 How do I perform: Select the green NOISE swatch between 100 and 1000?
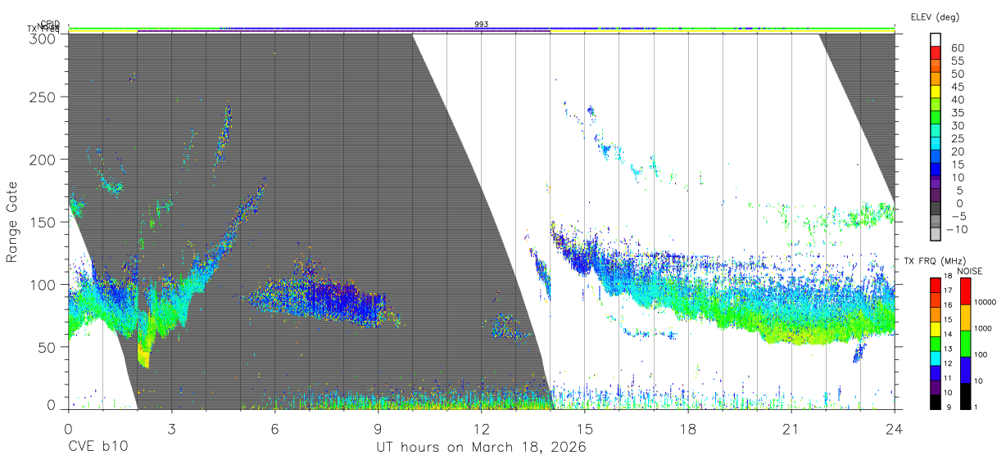(965, 344)
